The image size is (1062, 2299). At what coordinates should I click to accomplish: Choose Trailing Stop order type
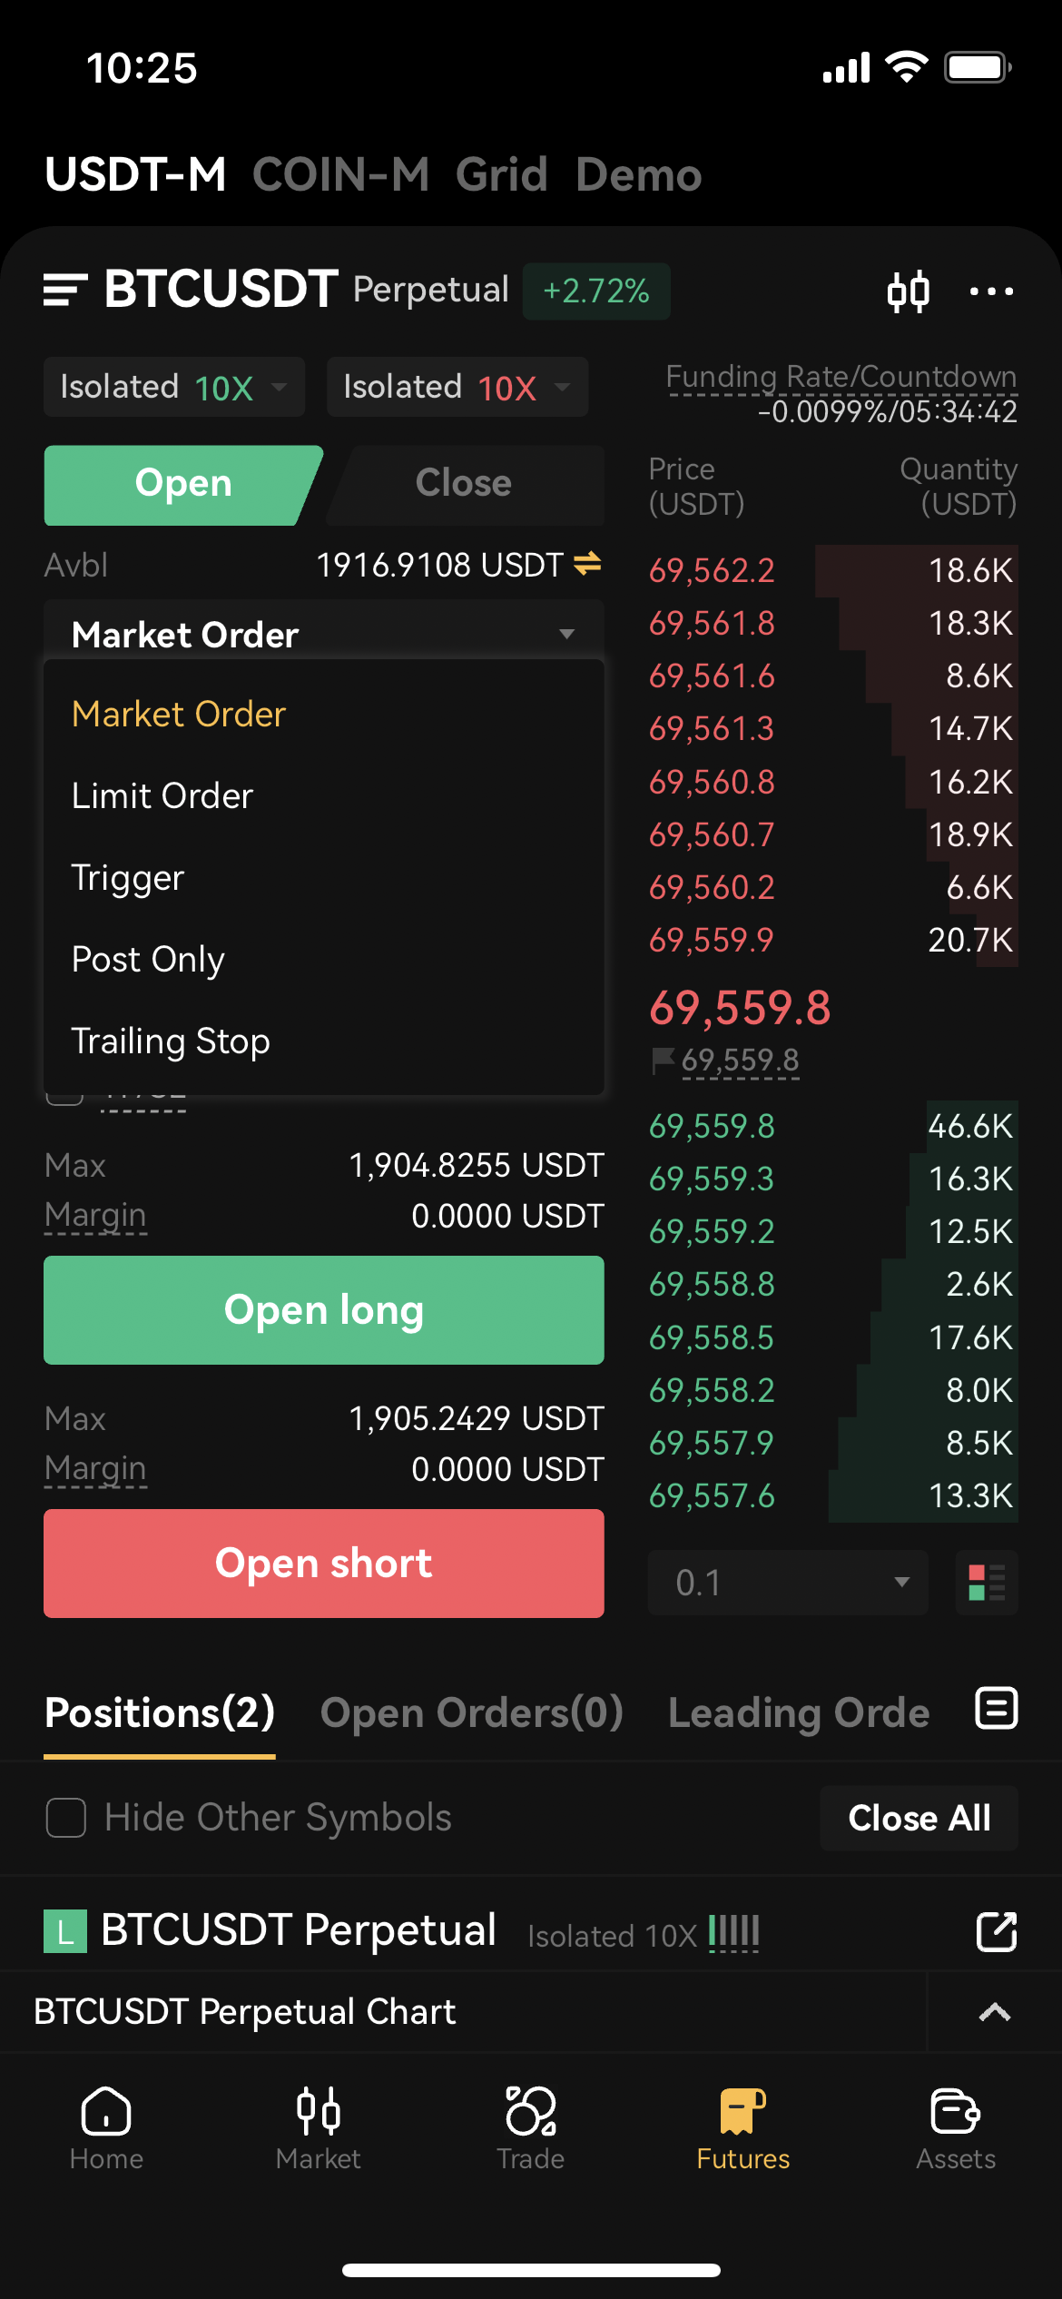(171, 1041)
